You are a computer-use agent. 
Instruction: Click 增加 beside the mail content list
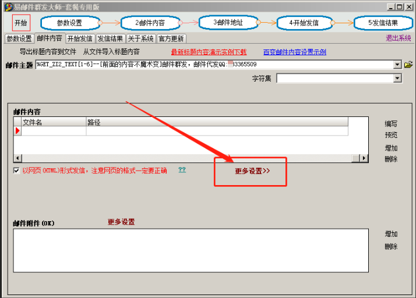(x=391, y=148)
